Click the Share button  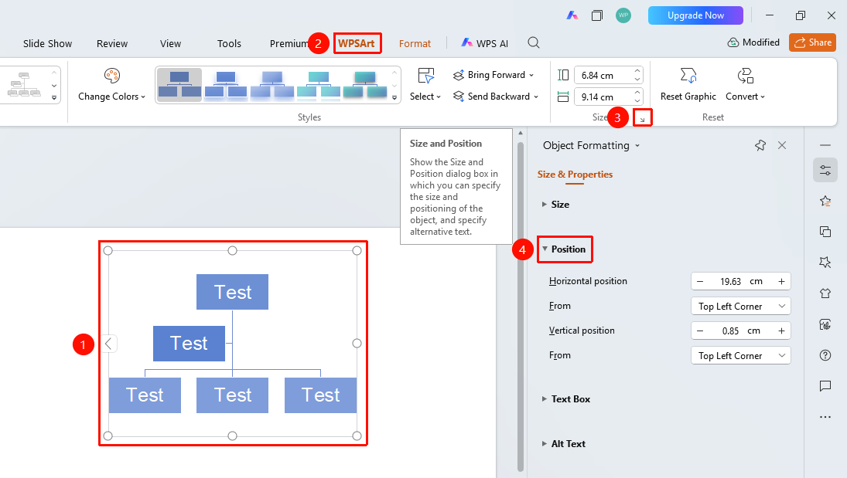[x=812, y=42]
